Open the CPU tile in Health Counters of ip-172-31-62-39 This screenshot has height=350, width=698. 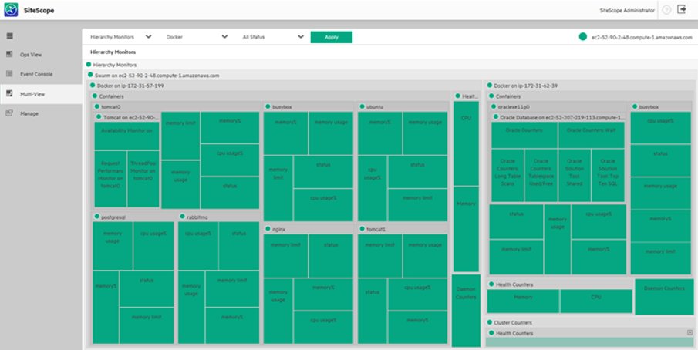click(596, 301)
